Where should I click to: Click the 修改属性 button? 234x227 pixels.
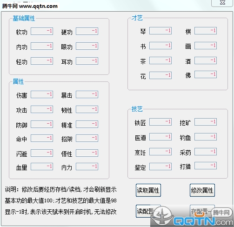pyautogui.click(x=202, y=190)
